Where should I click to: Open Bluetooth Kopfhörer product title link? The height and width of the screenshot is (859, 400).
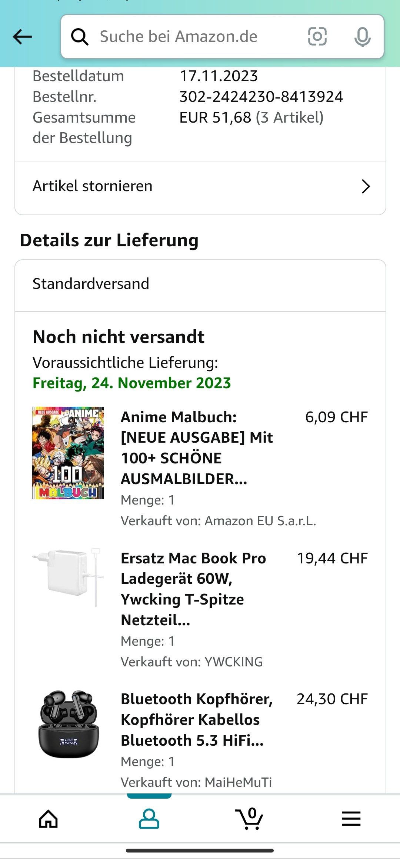tap(197, 720)
